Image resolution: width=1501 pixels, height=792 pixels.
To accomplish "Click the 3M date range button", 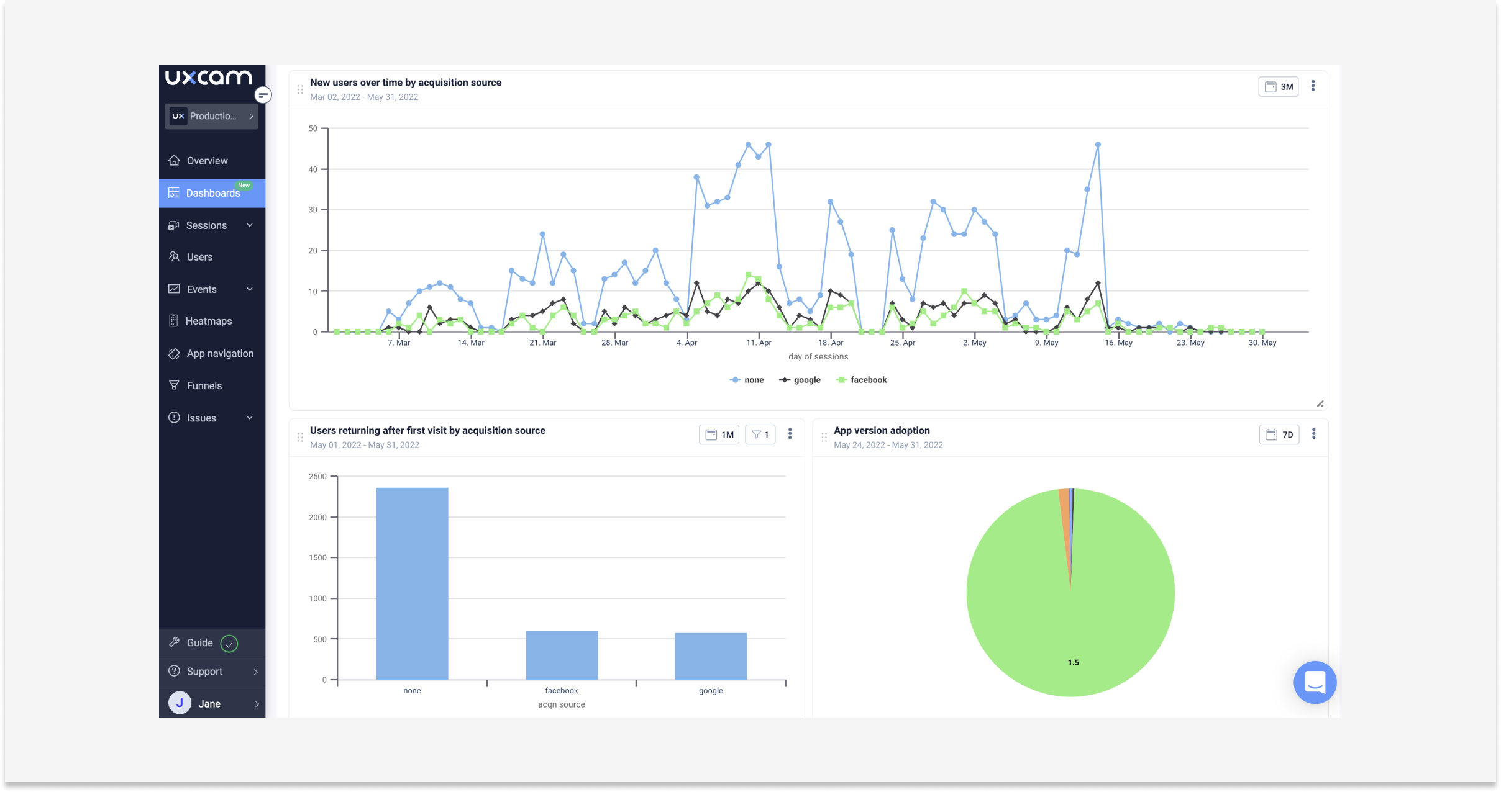I will pyautogui.click(x=1279, y=86).
